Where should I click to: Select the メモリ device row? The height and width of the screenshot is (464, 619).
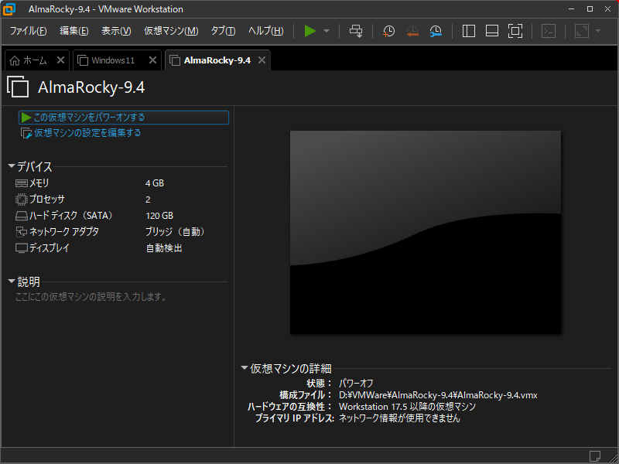click(x=121, y=183)
